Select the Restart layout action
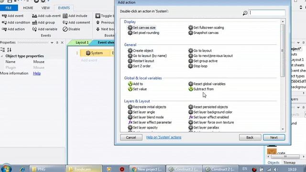This screenshot has height=172, width=306. click(141, 61)
